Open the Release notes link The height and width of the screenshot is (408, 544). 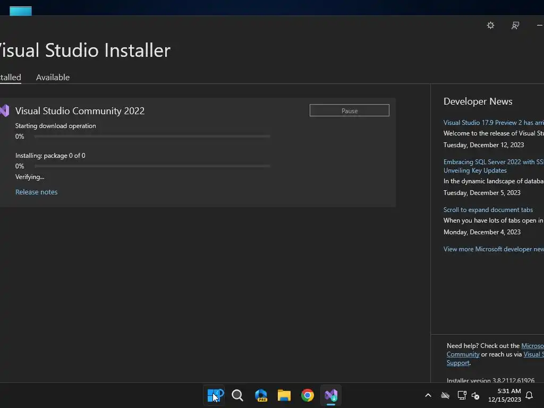[x=37, y=192]
